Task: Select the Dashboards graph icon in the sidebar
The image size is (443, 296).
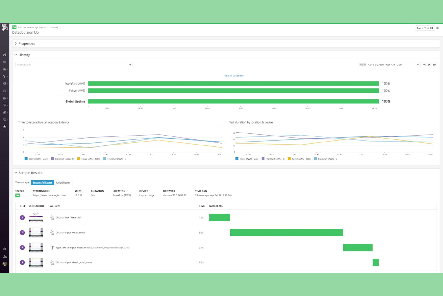Action: pos(4,70)
